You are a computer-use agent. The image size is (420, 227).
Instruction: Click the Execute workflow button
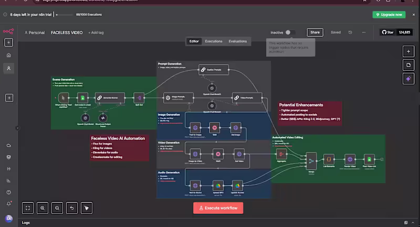[x=218, y=208]
